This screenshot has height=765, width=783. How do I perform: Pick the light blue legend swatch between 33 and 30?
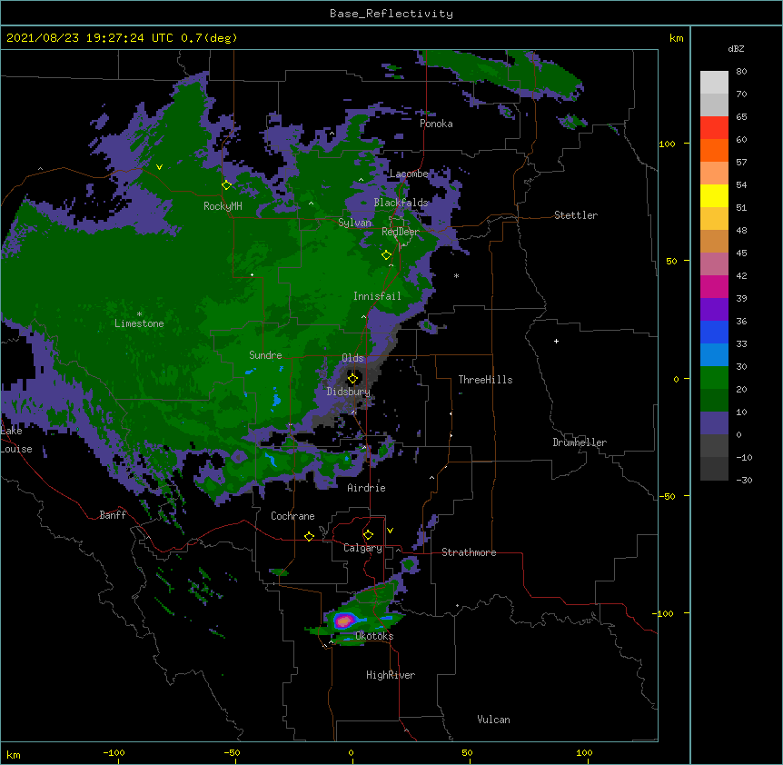pyautogui.click(x=714, y=354)
